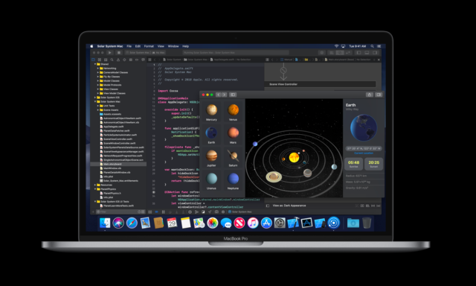
Task: Open the Breakpoint navigator icon
Action: 137,60
